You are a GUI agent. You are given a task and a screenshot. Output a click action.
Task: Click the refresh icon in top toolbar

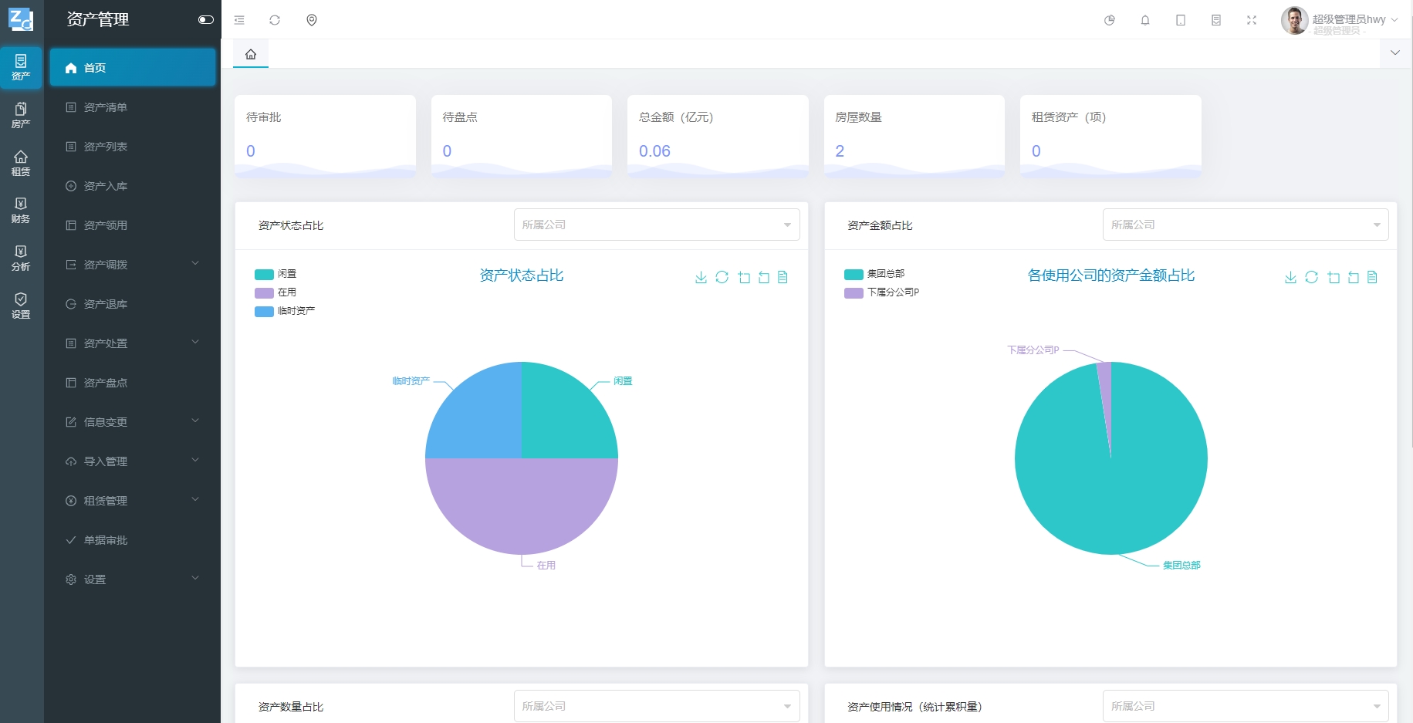click(x=275, y=20)
